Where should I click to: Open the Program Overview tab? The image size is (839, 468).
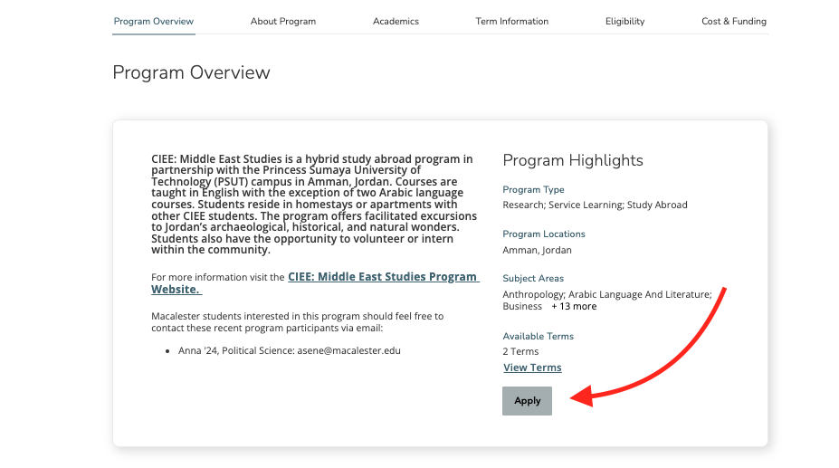point(154,21)
